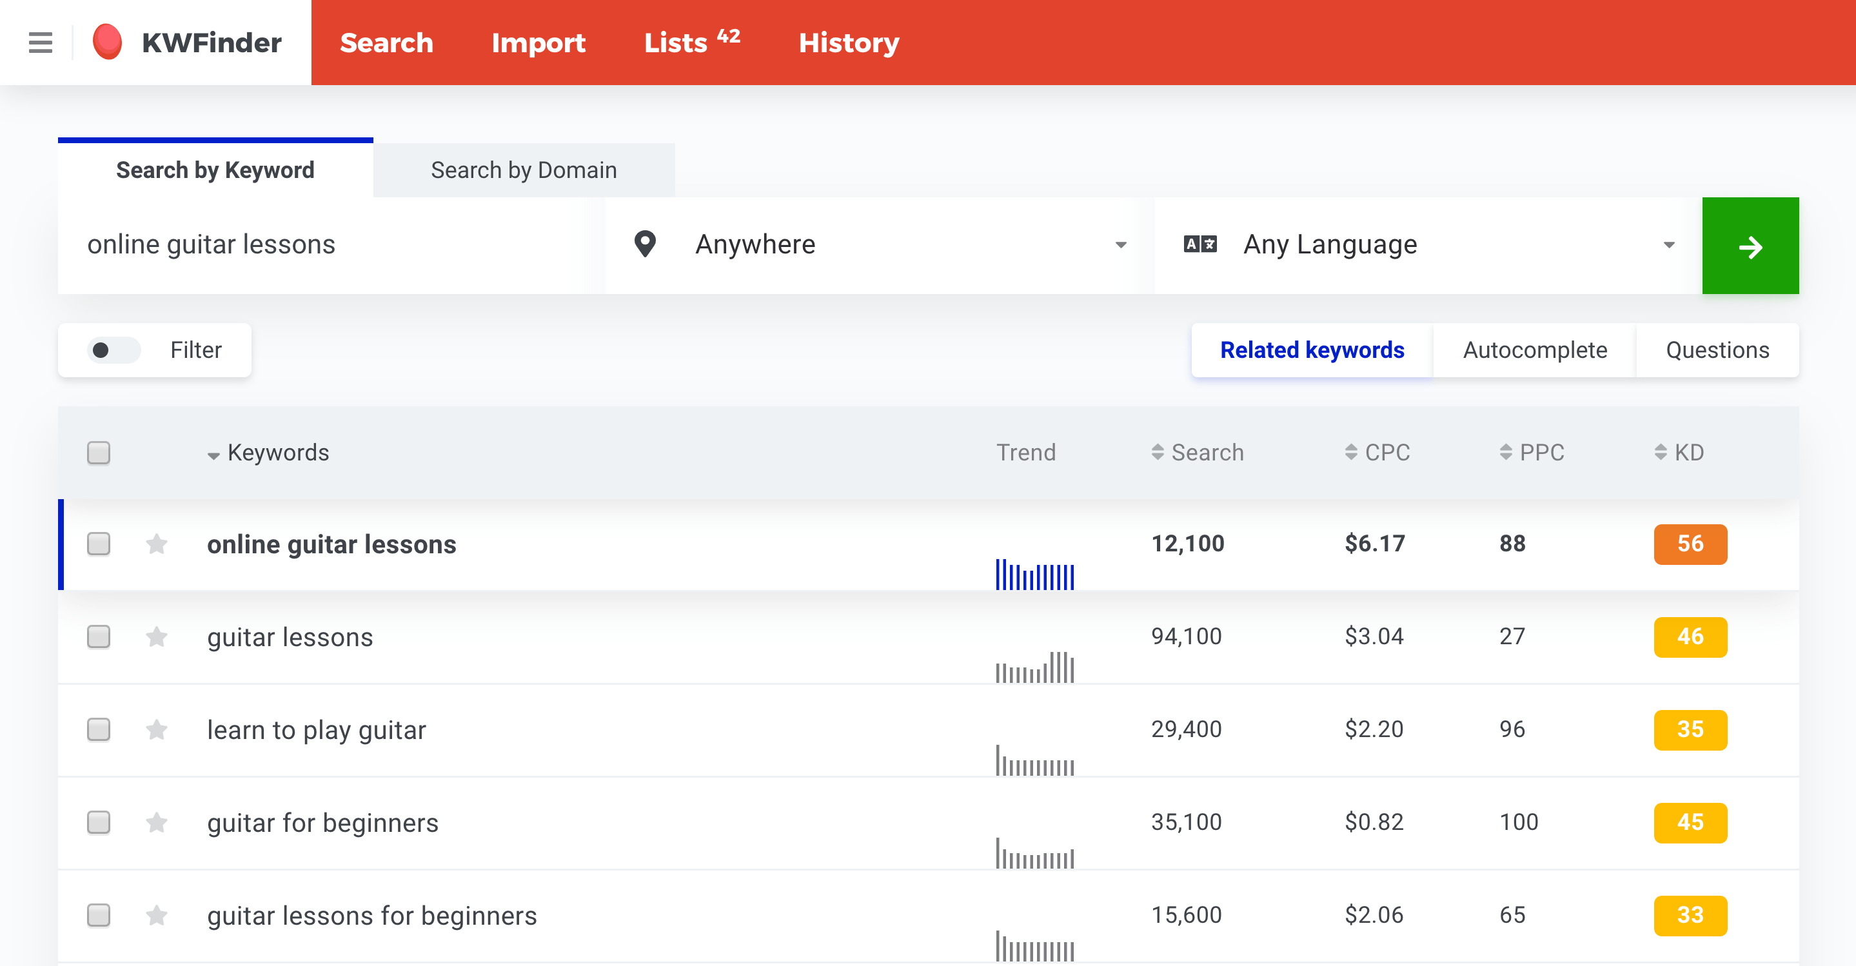Star the guitar lessons keyword
Viewport: 1856px width, 966px height.
pos(156,636)
